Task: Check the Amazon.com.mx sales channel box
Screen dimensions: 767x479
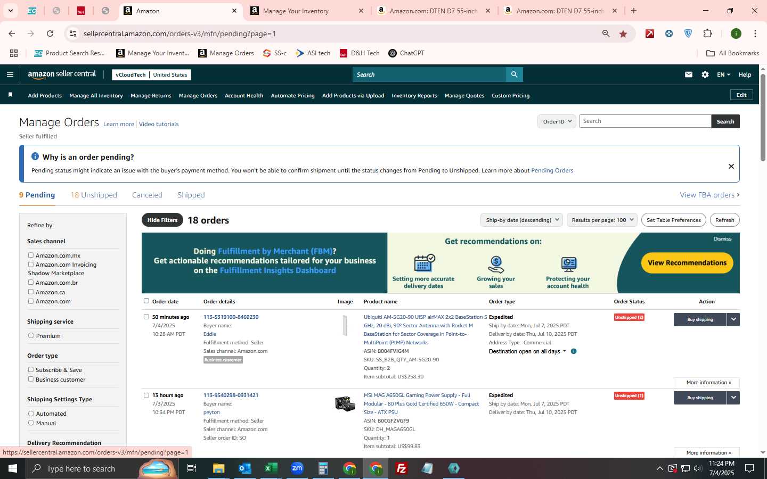Action: [31, 255]
